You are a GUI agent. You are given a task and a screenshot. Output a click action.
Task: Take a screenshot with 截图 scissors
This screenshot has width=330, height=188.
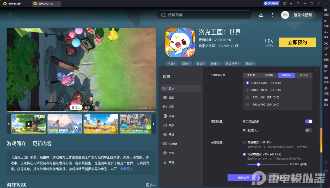[x=326, y=57]
